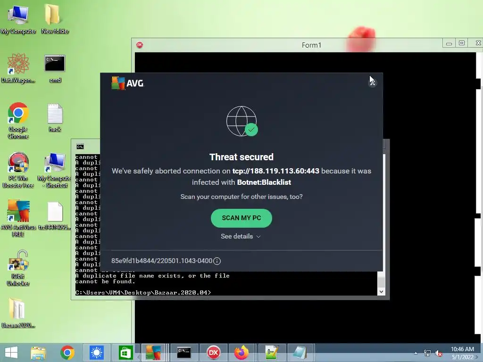Maximize the Form1 window
The height and width of the screenshot is (362, 483).
click(x=461, y=43)
